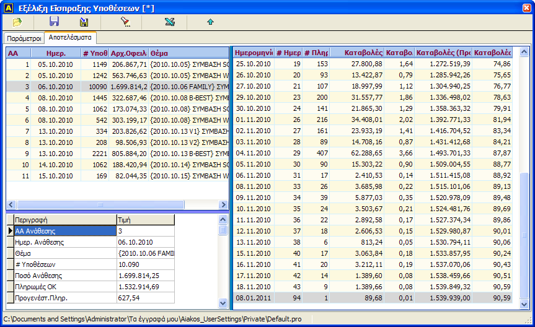The width and height of the screenshot is (535, 327).
Task: Click the right grid vertical scrollbar thumb
Action: click(524, 235)
